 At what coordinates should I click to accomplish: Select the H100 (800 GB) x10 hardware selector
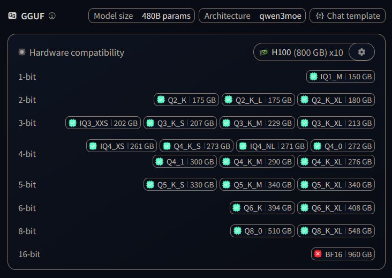pos(301,52)
